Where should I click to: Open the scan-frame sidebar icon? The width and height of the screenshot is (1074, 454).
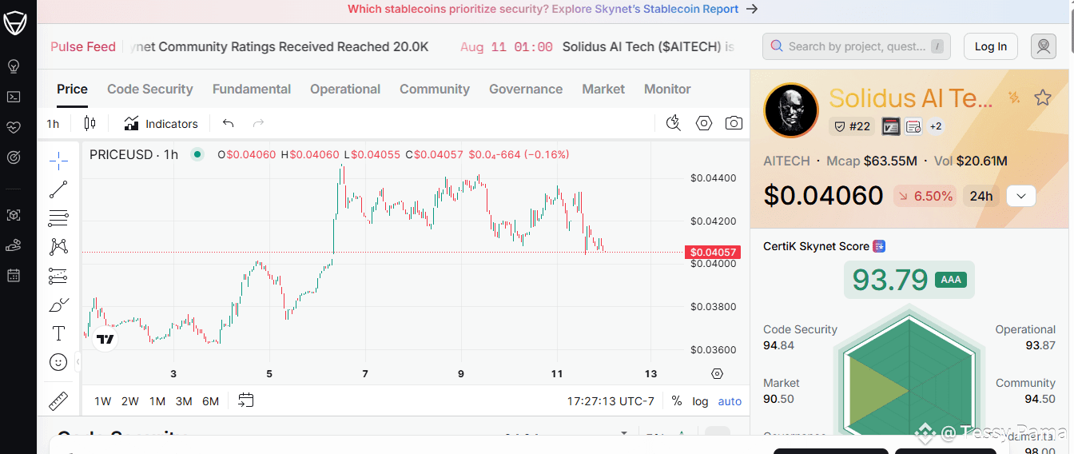point(14,215)
